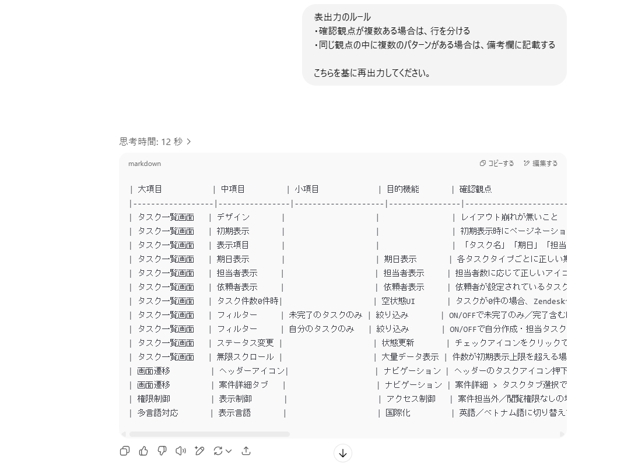Play the response aloud with speaker icon
The height and width of the screenshot is (463, 638).
tap(181, 451)
